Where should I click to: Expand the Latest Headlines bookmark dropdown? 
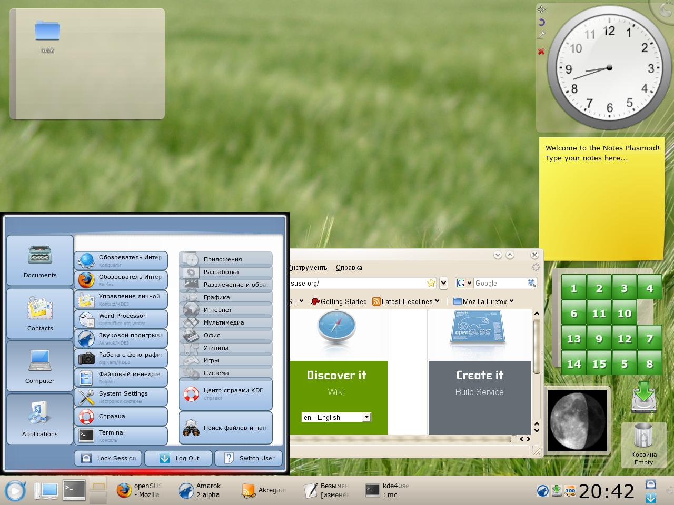click(x=437, y=301)
